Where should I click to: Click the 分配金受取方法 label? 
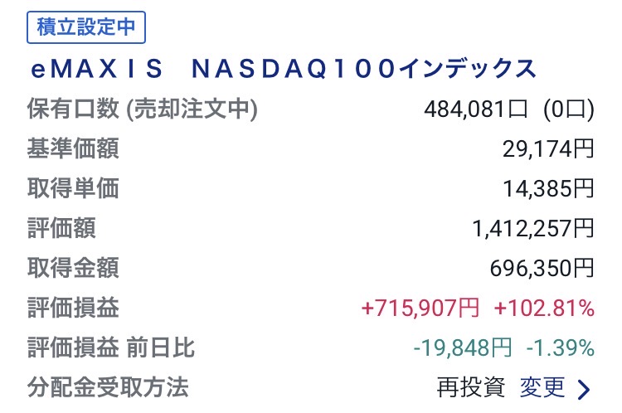108,387
